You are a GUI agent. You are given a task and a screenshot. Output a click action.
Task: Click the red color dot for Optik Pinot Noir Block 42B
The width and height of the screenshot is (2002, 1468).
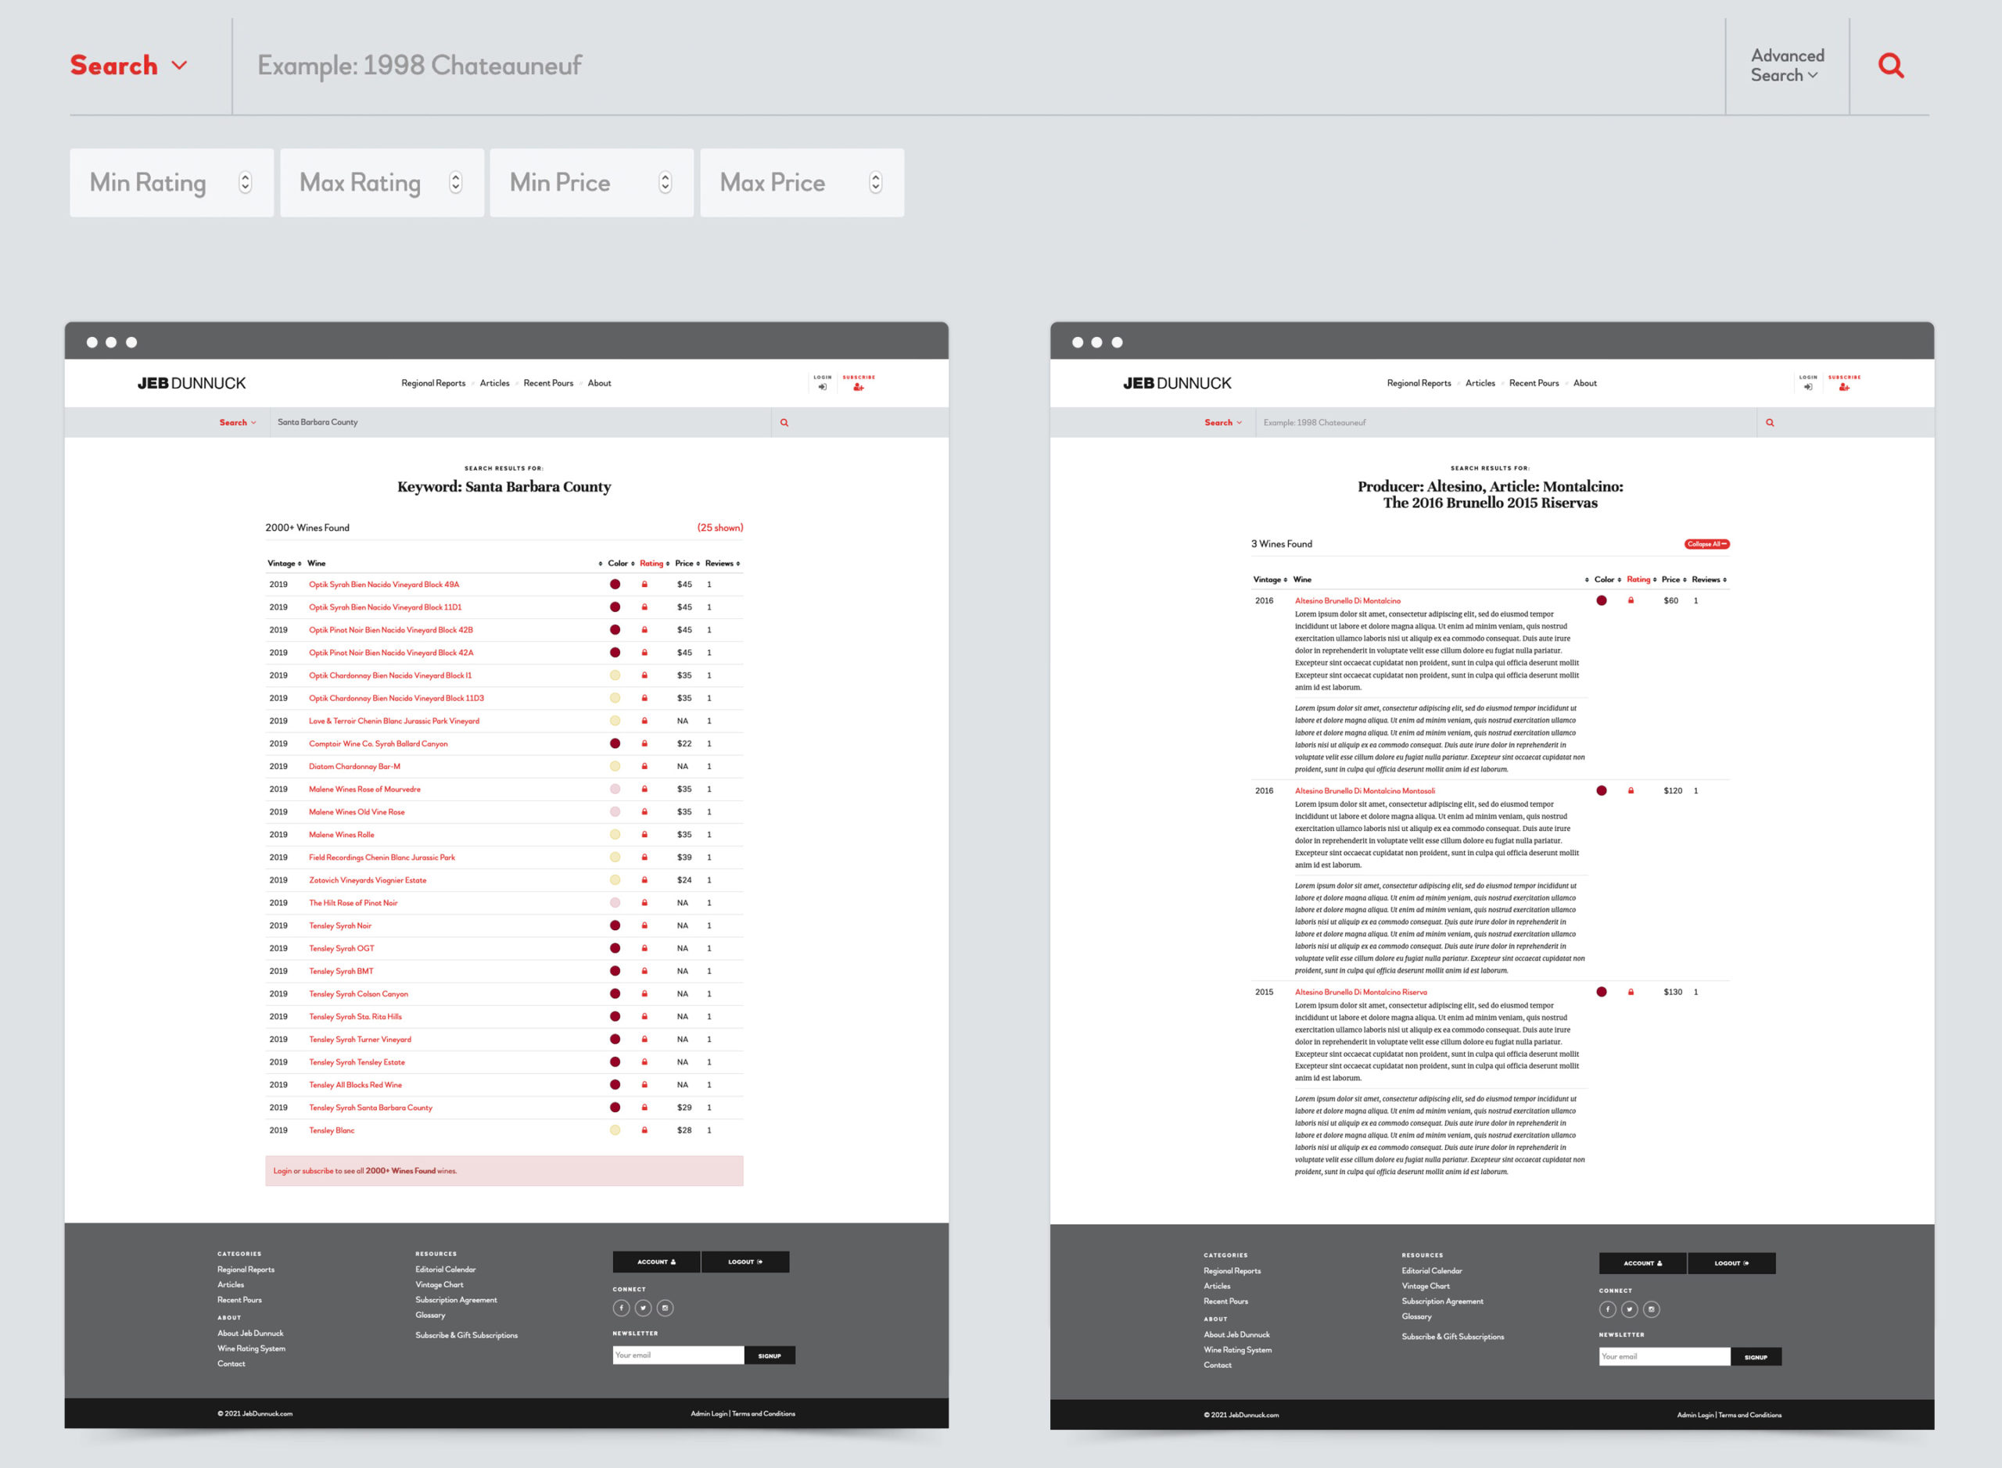point(615,630)
